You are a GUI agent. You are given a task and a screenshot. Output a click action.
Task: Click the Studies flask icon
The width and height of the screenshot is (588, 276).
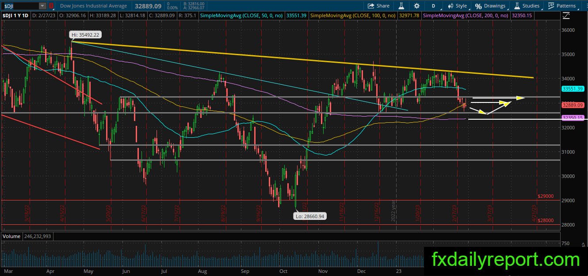[516, 6]
